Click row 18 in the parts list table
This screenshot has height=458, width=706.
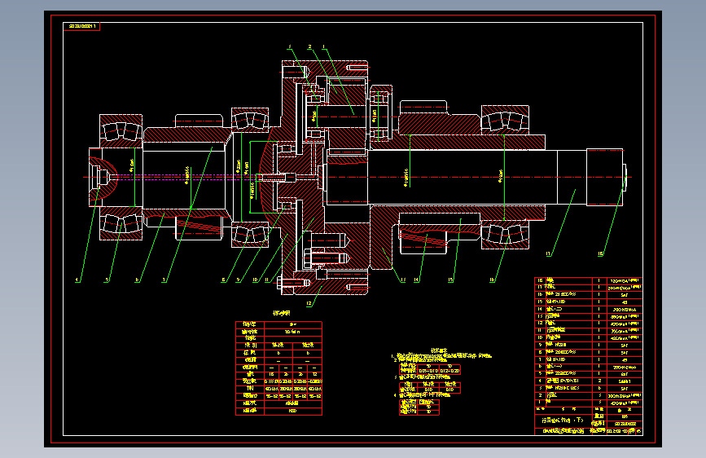pyautogui.click(x=589, y=280)
